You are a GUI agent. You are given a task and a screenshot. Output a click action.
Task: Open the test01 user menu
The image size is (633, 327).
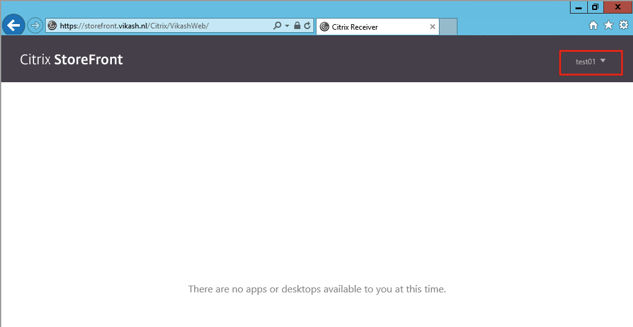tap(590, 62)
